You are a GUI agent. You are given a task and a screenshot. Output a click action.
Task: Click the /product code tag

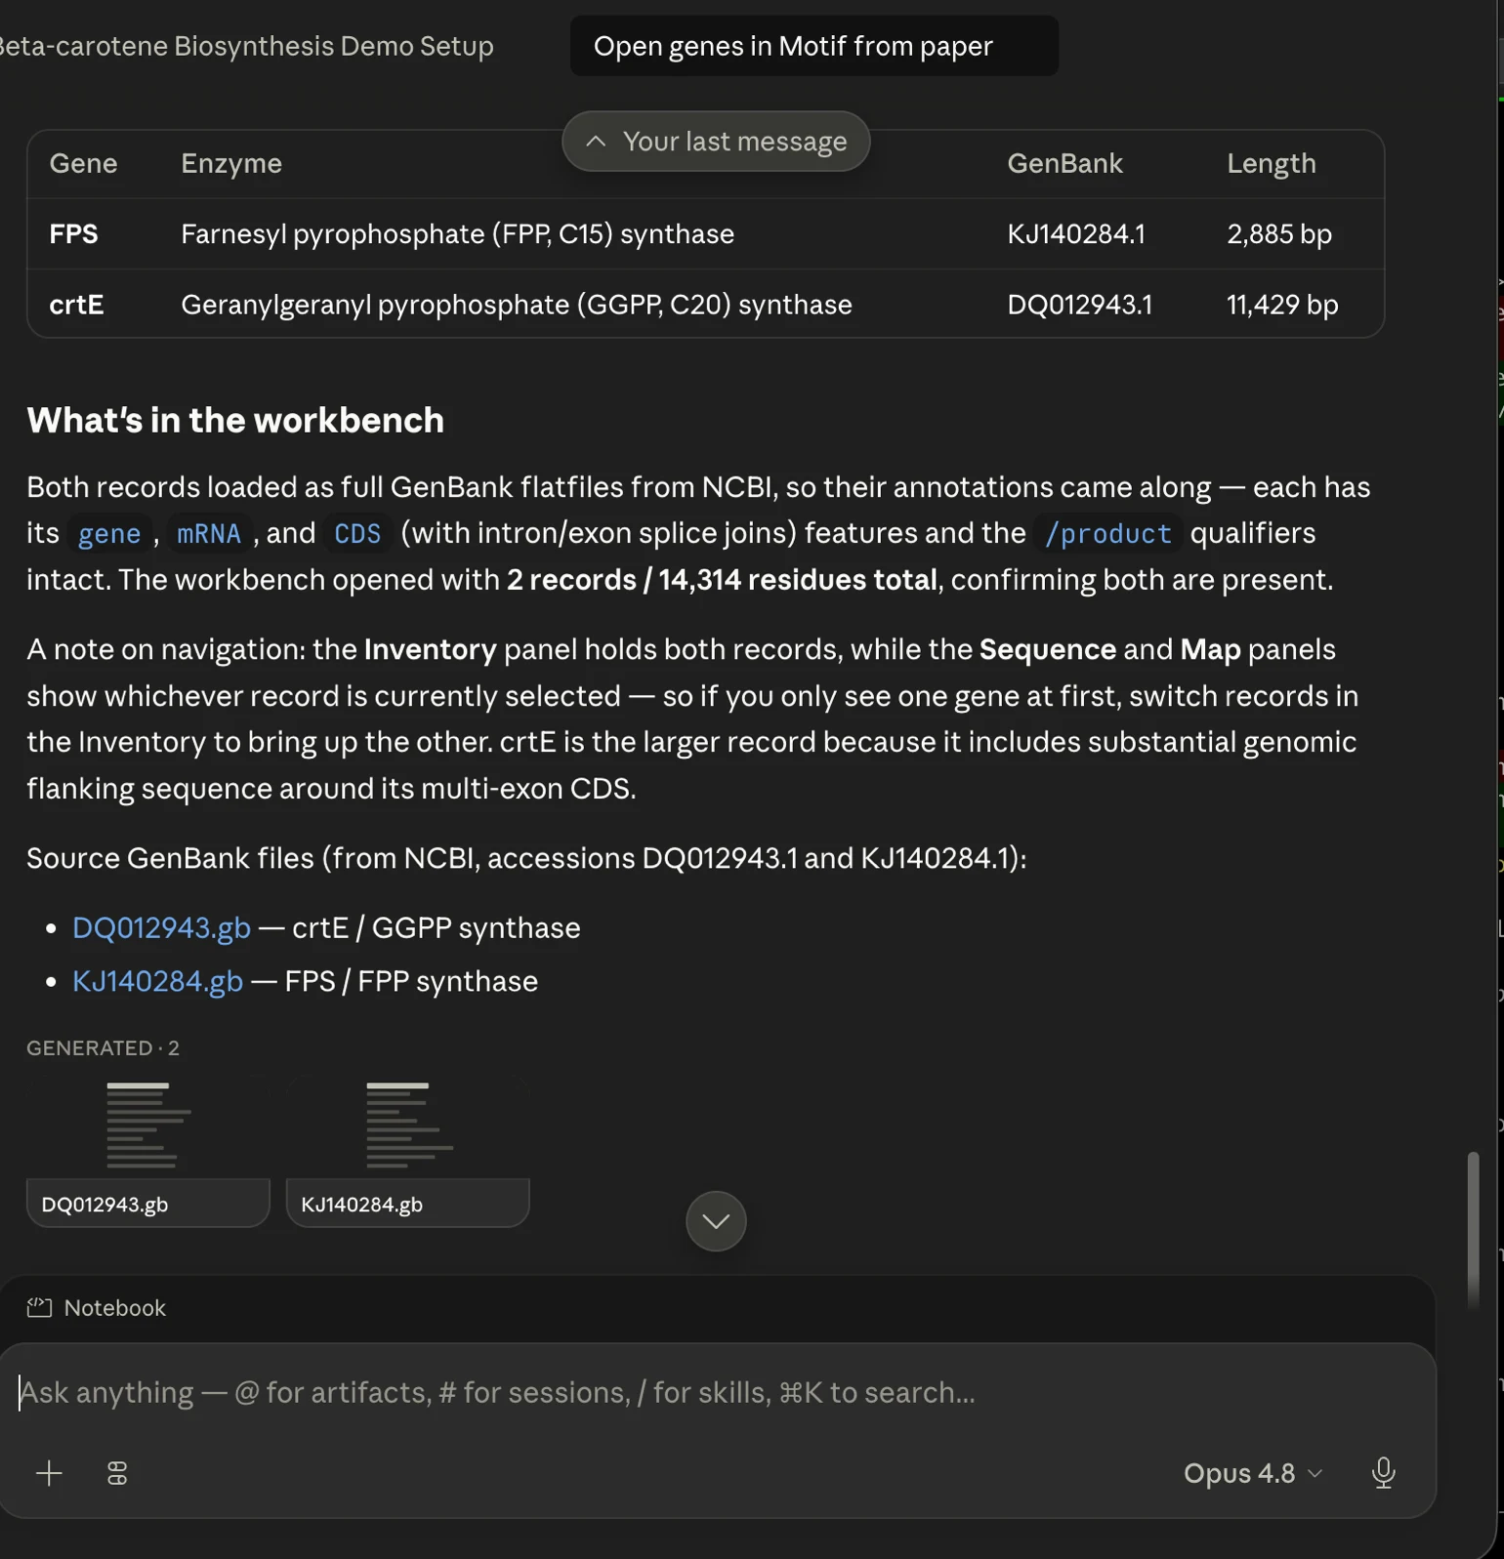pyautogui.click(x=1107, y=533)
